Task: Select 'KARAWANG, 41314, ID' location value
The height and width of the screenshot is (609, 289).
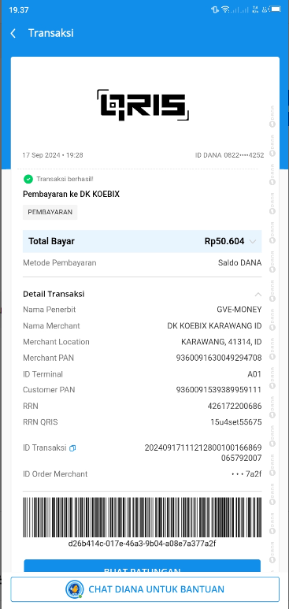Action: 221,342
